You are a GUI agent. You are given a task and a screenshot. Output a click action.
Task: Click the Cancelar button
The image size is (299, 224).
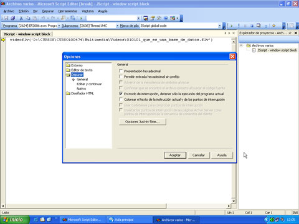point(199,155)
